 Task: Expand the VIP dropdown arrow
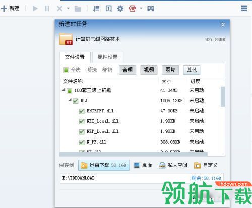[141, 8]
